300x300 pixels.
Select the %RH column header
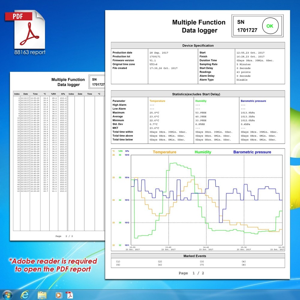tap(53, 94)
